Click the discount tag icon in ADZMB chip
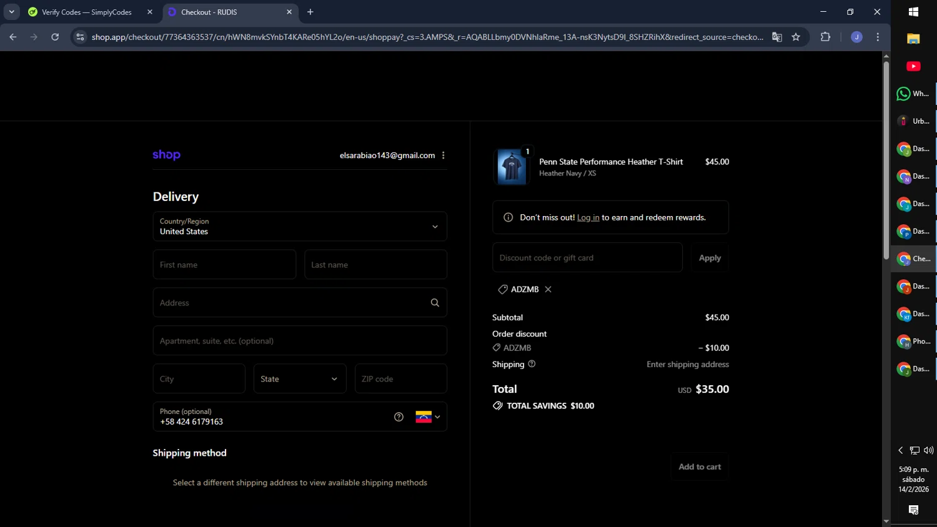 (x=502, y=290)
